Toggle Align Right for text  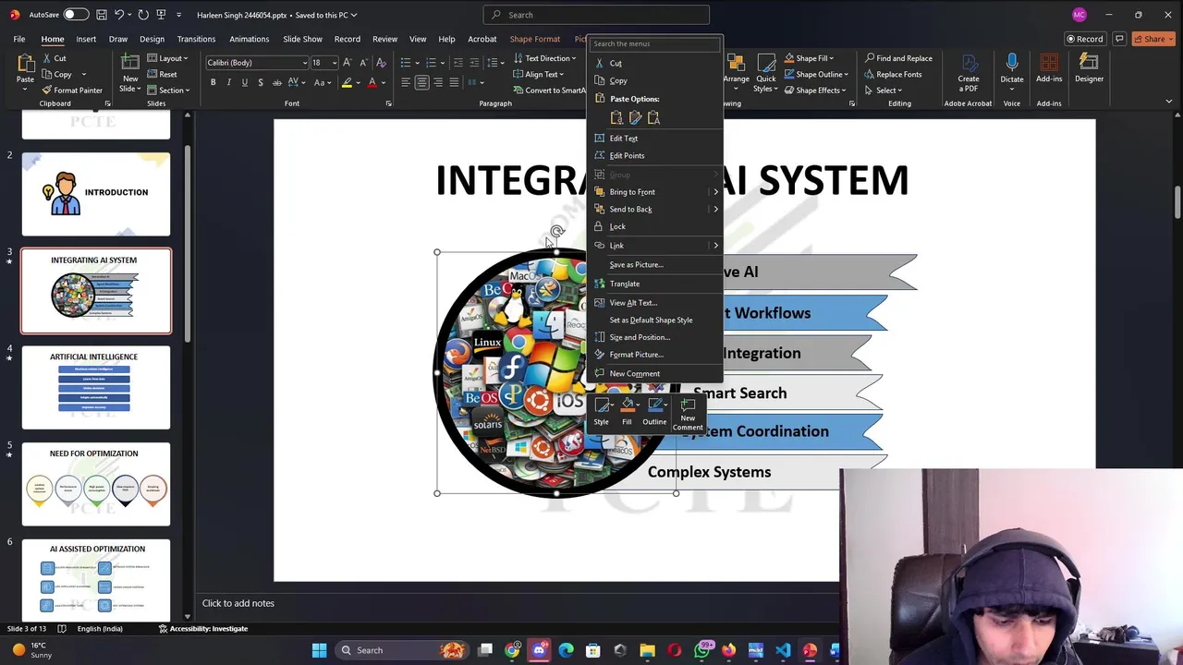tap(437, 82)
